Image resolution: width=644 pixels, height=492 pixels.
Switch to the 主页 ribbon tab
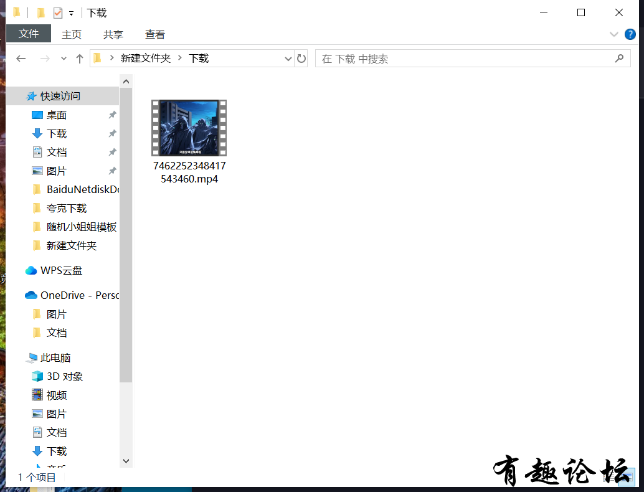[x=72, y=34]
